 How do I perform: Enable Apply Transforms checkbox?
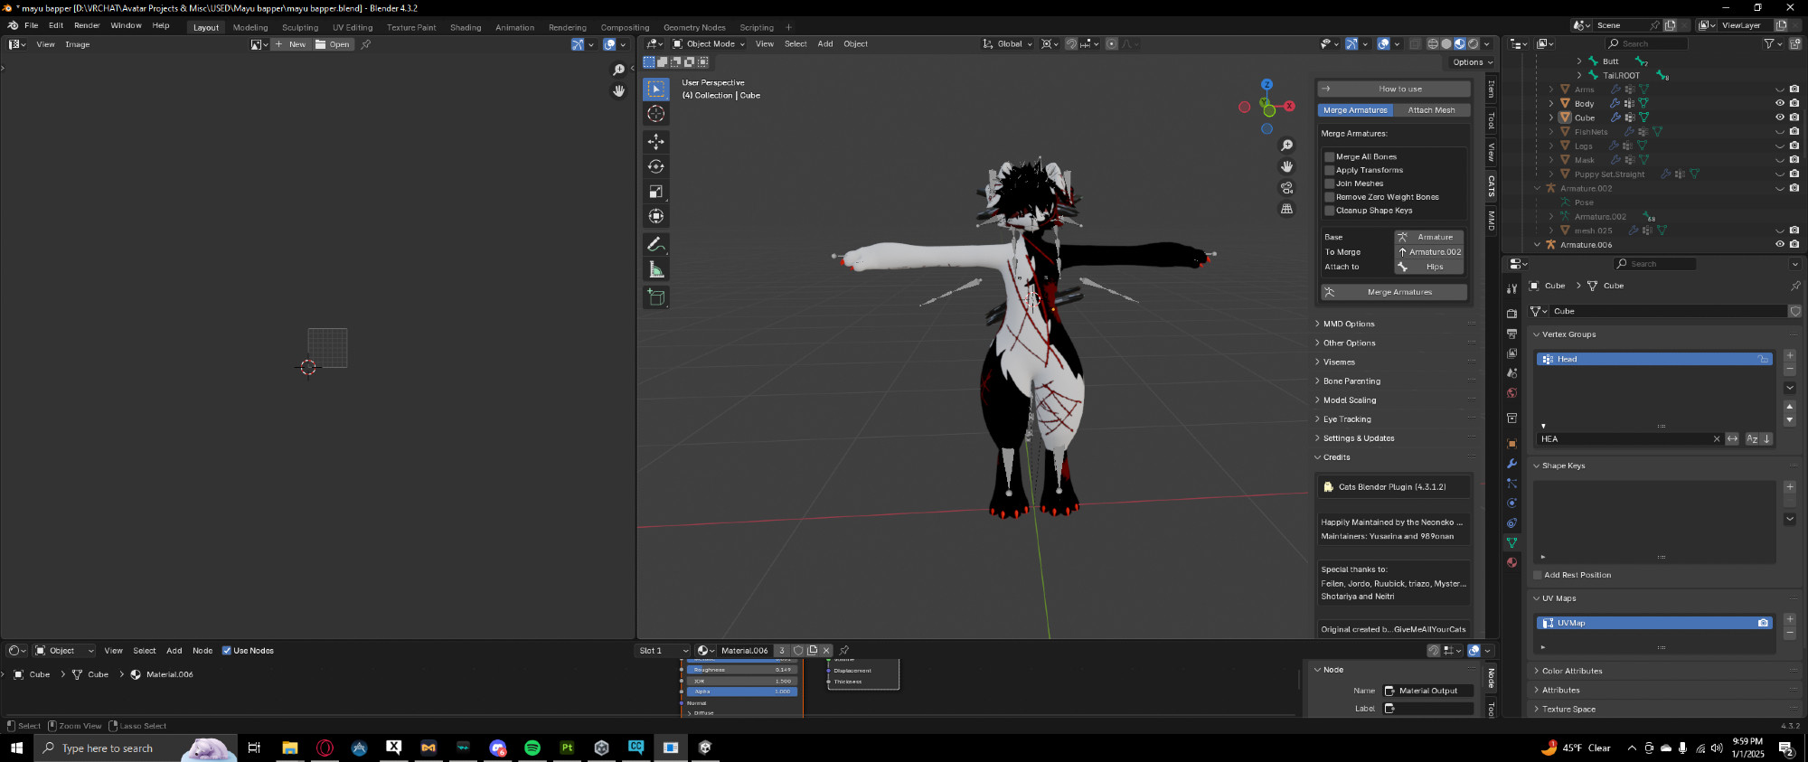[x=1330, y=170]
